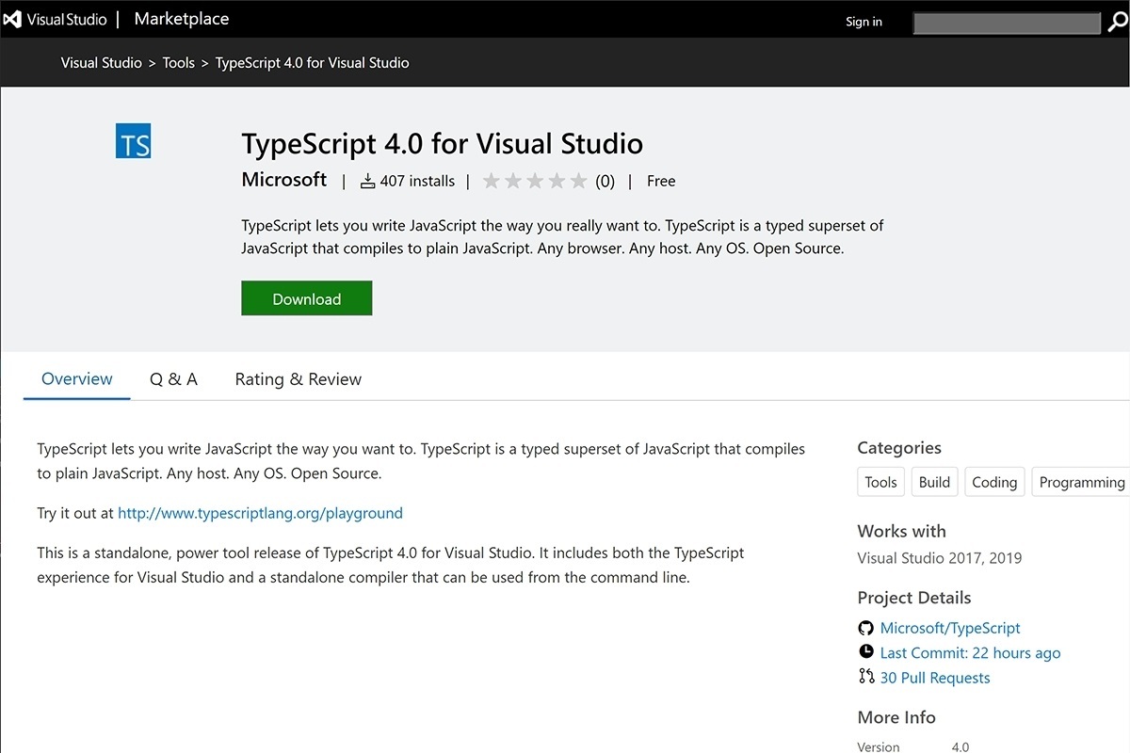
Task: Click the Visual Studio logo icon
Action: (13, 20)
